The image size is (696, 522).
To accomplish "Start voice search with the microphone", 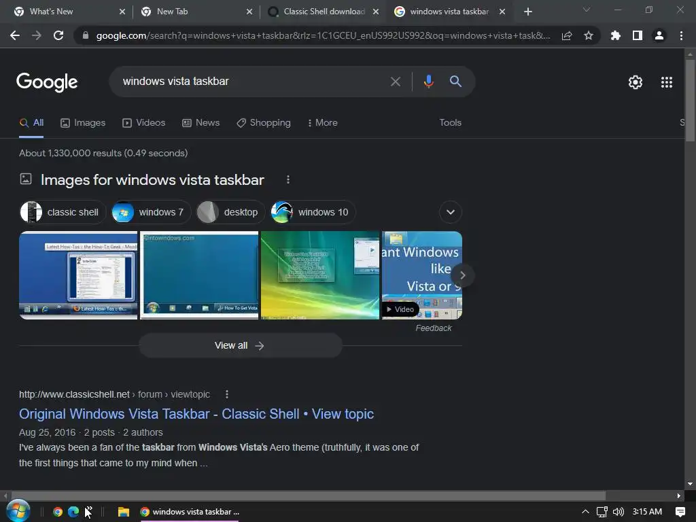I will pyautogui.click(x=428, y=82).
